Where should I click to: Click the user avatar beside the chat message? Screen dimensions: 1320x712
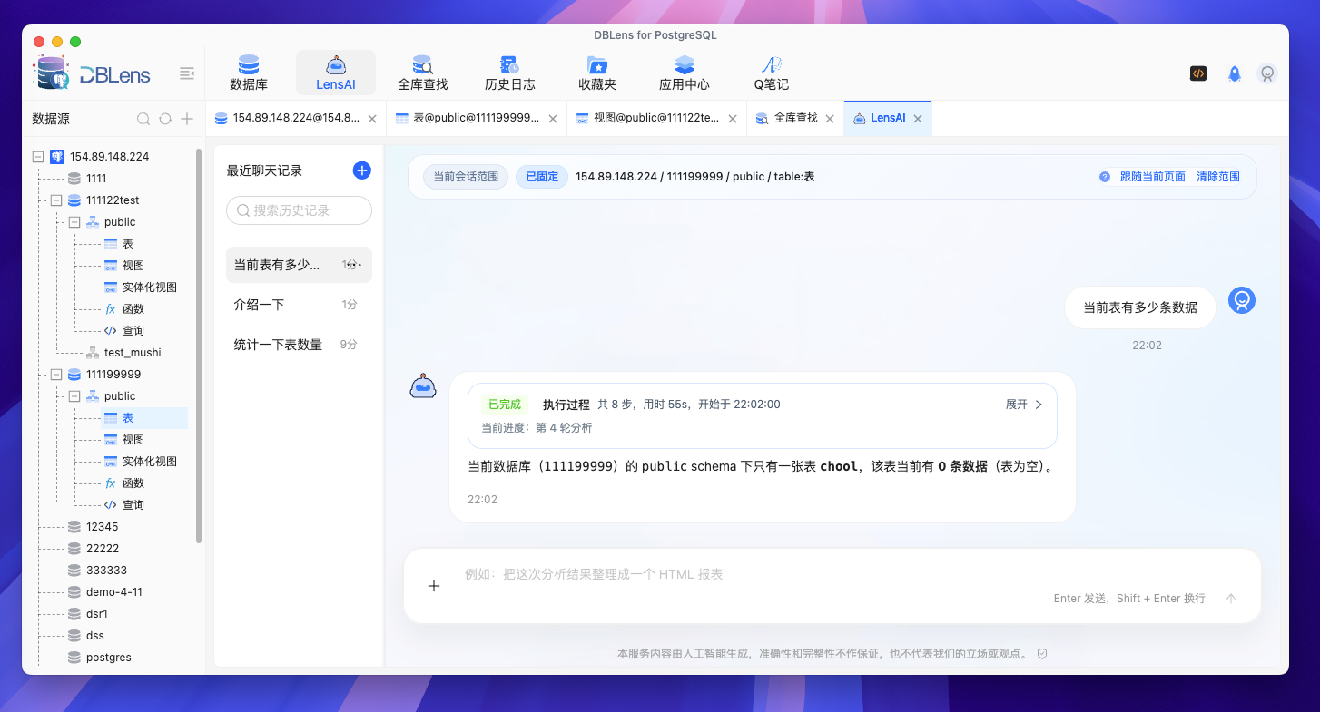(x=1242, y=300)
